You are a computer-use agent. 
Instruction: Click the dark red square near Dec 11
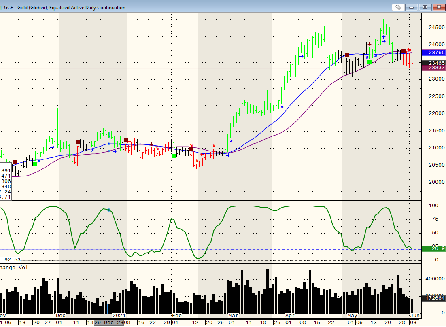tap(78, 142)
